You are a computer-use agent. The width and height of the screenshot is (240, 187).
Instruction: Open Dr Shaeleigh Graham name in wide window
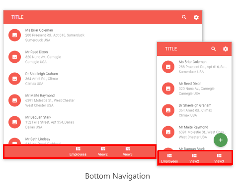pyautogui.click(x=42, y=74)
